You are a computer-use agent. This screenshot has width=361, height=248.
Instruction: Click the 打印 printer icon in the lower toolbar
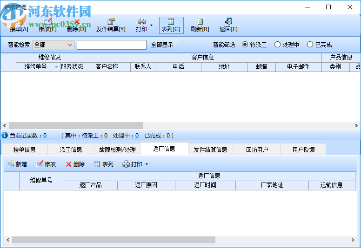tap(126, 164)
